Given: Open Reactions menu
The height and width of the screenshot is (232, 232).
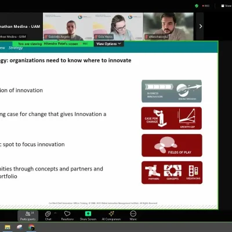Looking at the screenshot, I should click(x=67, y=216).
